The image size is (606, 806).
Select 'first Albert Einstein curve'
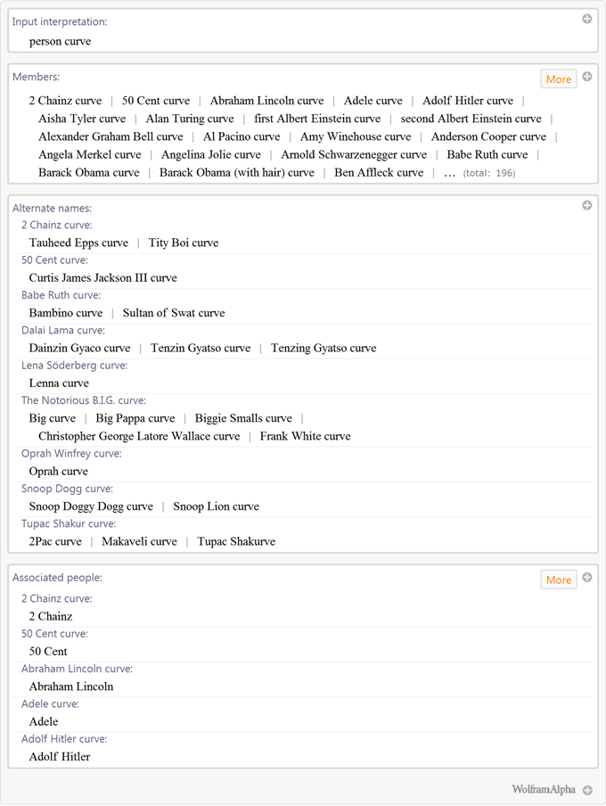coord(317,119)
